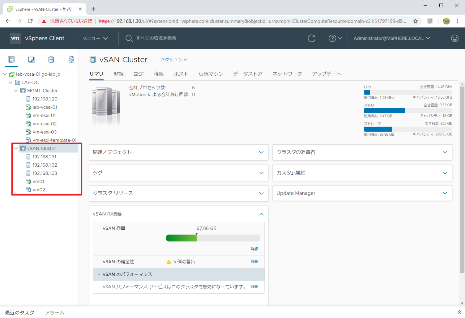Collapse the LAB-DC datacenter node
465x318 pixels.
point(11,82)
